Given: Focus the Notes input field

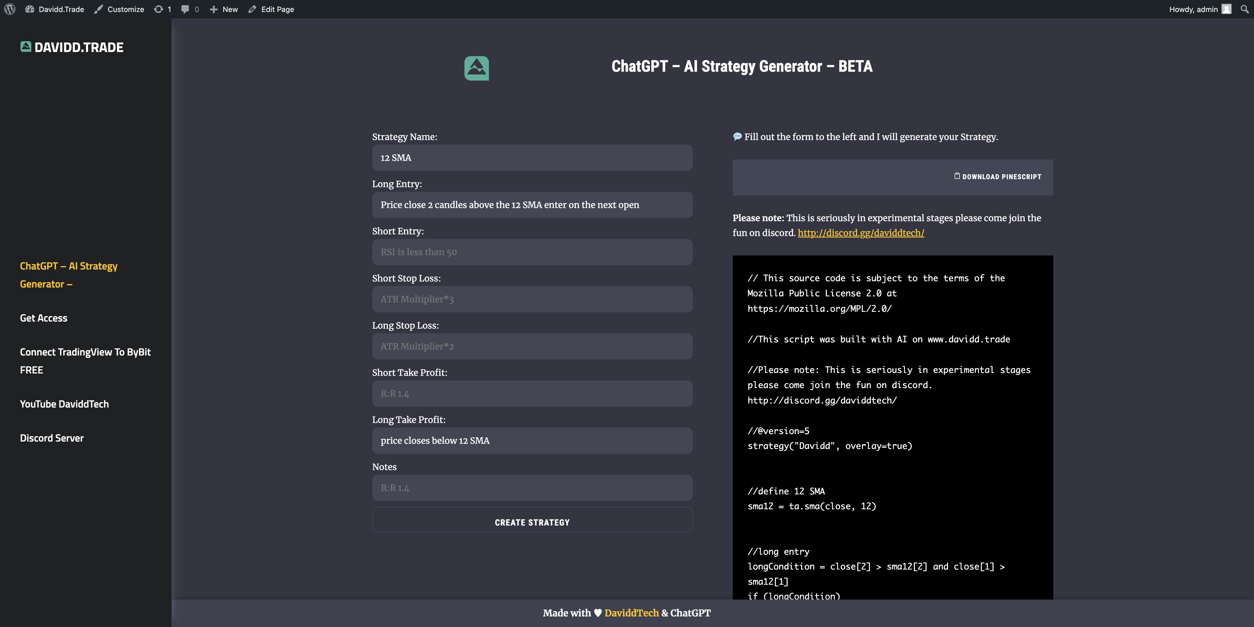Looking at the screenshot, I should [x=532, y=488].
